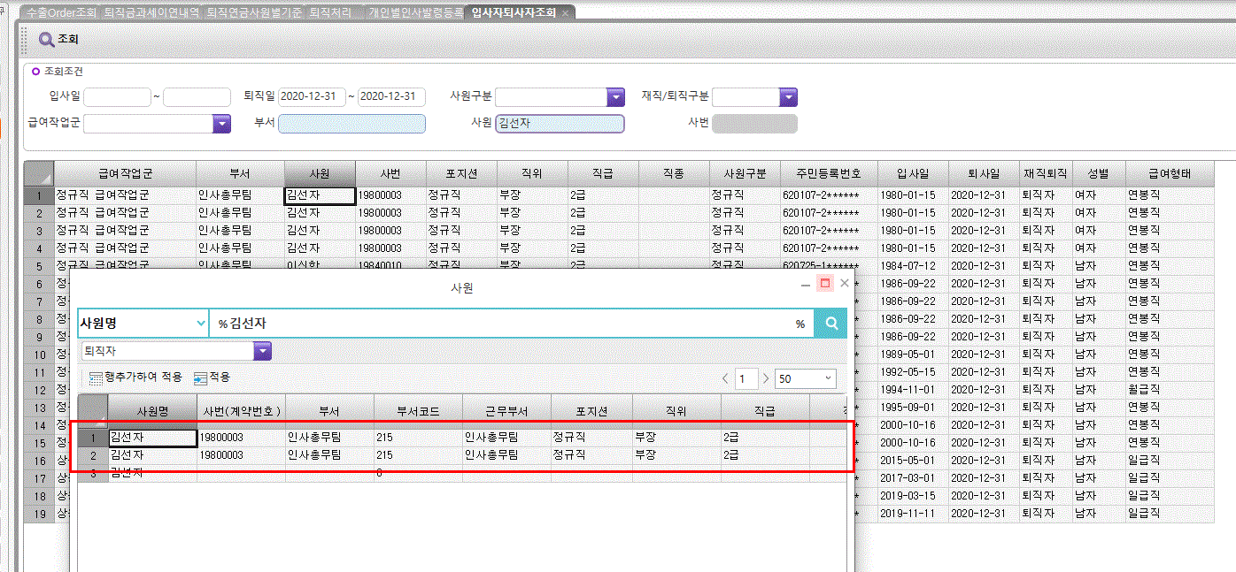This screenshot has height=572, width=1236.
Task: Open the 사원명 search-field dropdown
Action: point(201,324)
